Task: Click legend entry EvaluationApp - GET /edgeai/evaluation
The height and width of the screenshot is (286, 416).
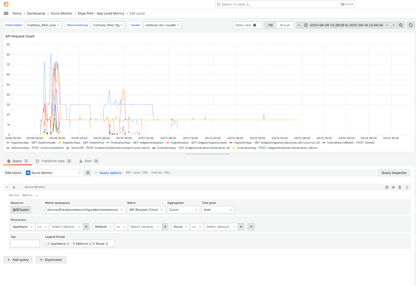Action: [137, 143]
